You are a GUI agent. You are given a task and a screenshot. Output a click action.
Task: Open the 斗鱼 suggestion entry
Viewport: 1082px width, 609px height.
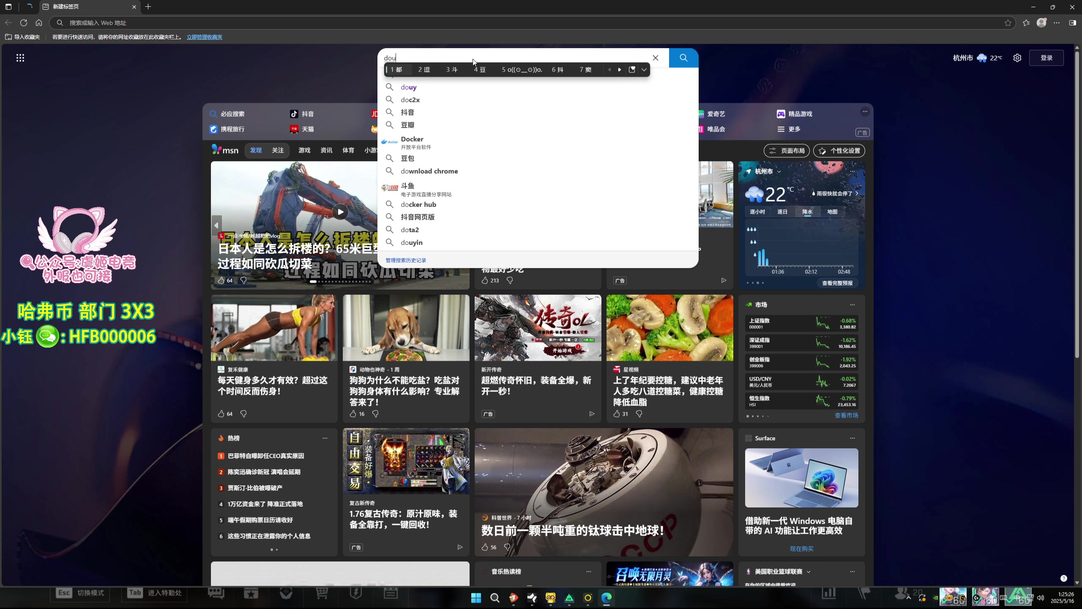click(538, 189)
